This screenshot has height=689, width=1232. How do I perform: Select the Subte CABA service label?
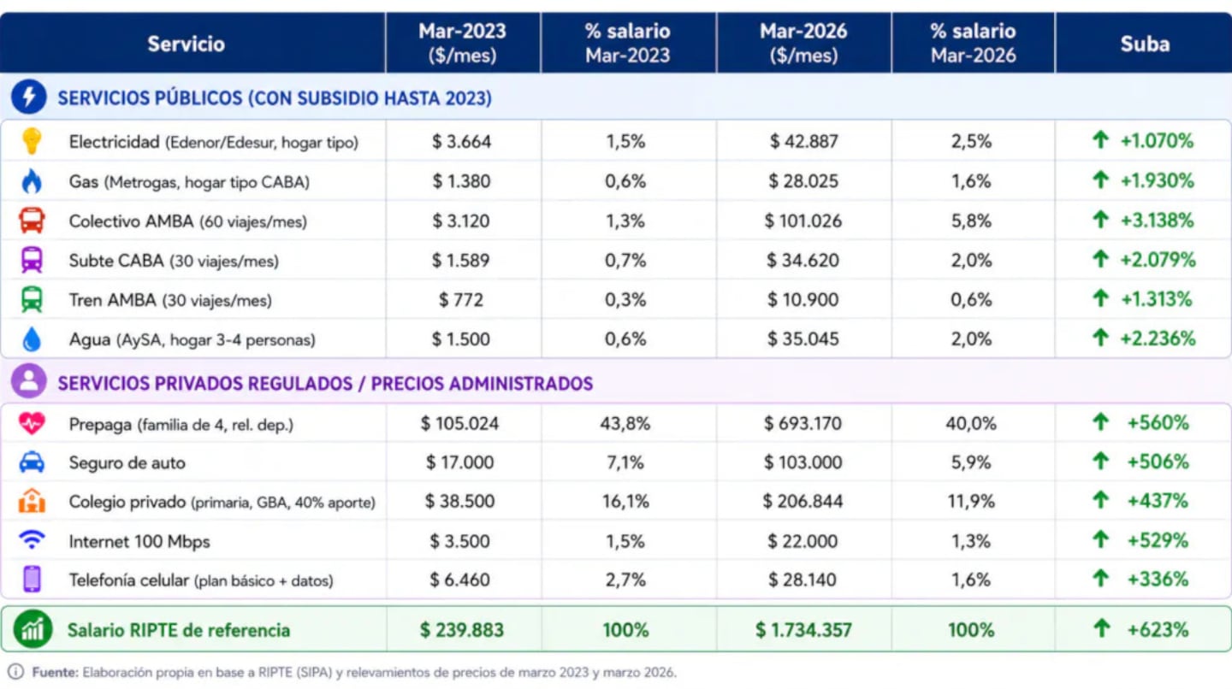(174, 261)
